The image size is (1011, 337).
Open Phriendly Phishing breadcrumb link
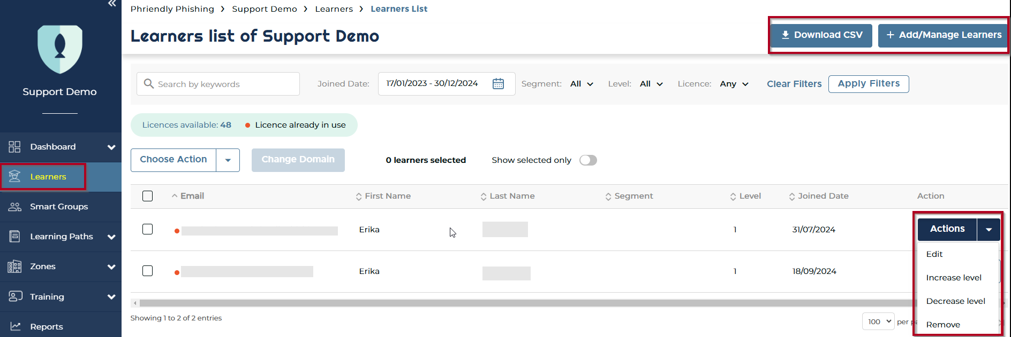[172, 9]
